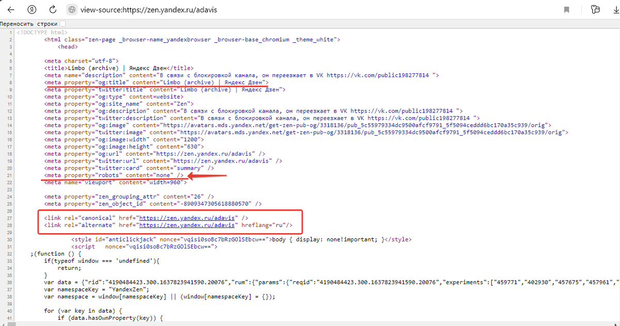Enable the 'Переносить строки' line-wrap checkbox
The height and width of the screenshot is (326, 620).
point(63,24)
